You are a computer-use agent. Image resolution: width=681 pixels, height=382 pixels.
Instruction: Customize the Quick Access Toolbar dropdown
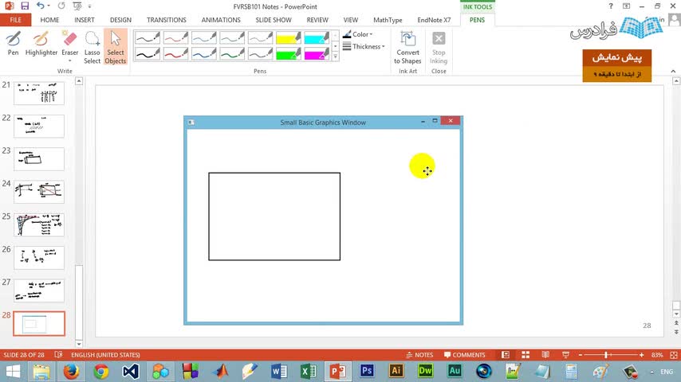(89, 6)
